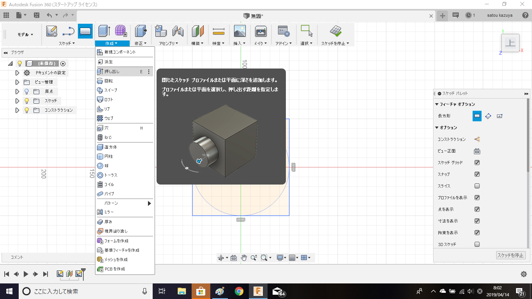Screen dimensions: 532x299
Task: Collapse the フィーチャ オプション section
Action: pos(437,104)
